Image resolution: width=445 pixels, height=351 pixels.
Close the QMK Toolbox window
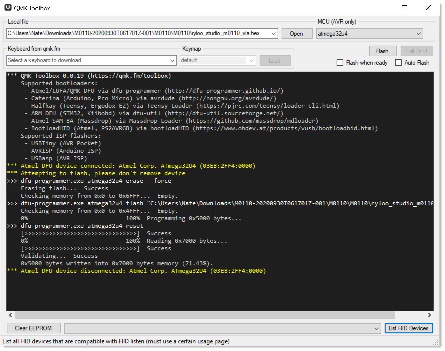point(428,8)
